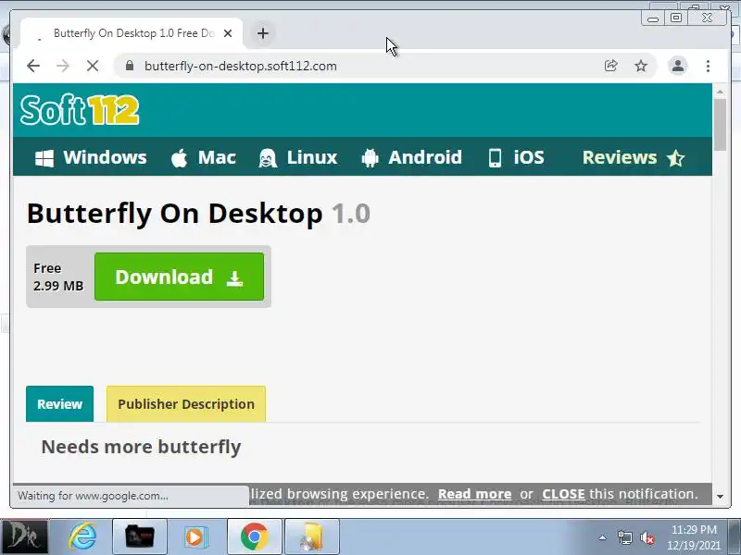Open the Linux software category
Viewport: 741px width, 555px height.
click(298, 157)
